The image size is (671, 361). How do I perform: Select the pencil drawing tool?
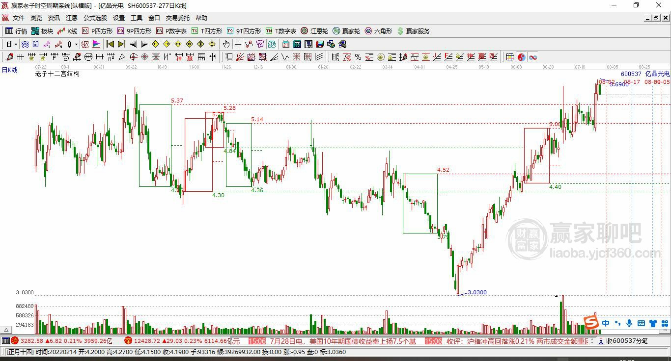pos(9,57)
